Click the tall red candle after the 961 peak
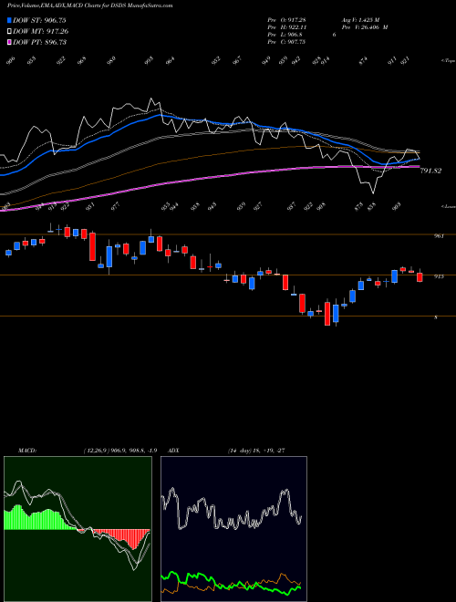Viewport: 456px width, 602px height. coord(92,246)
